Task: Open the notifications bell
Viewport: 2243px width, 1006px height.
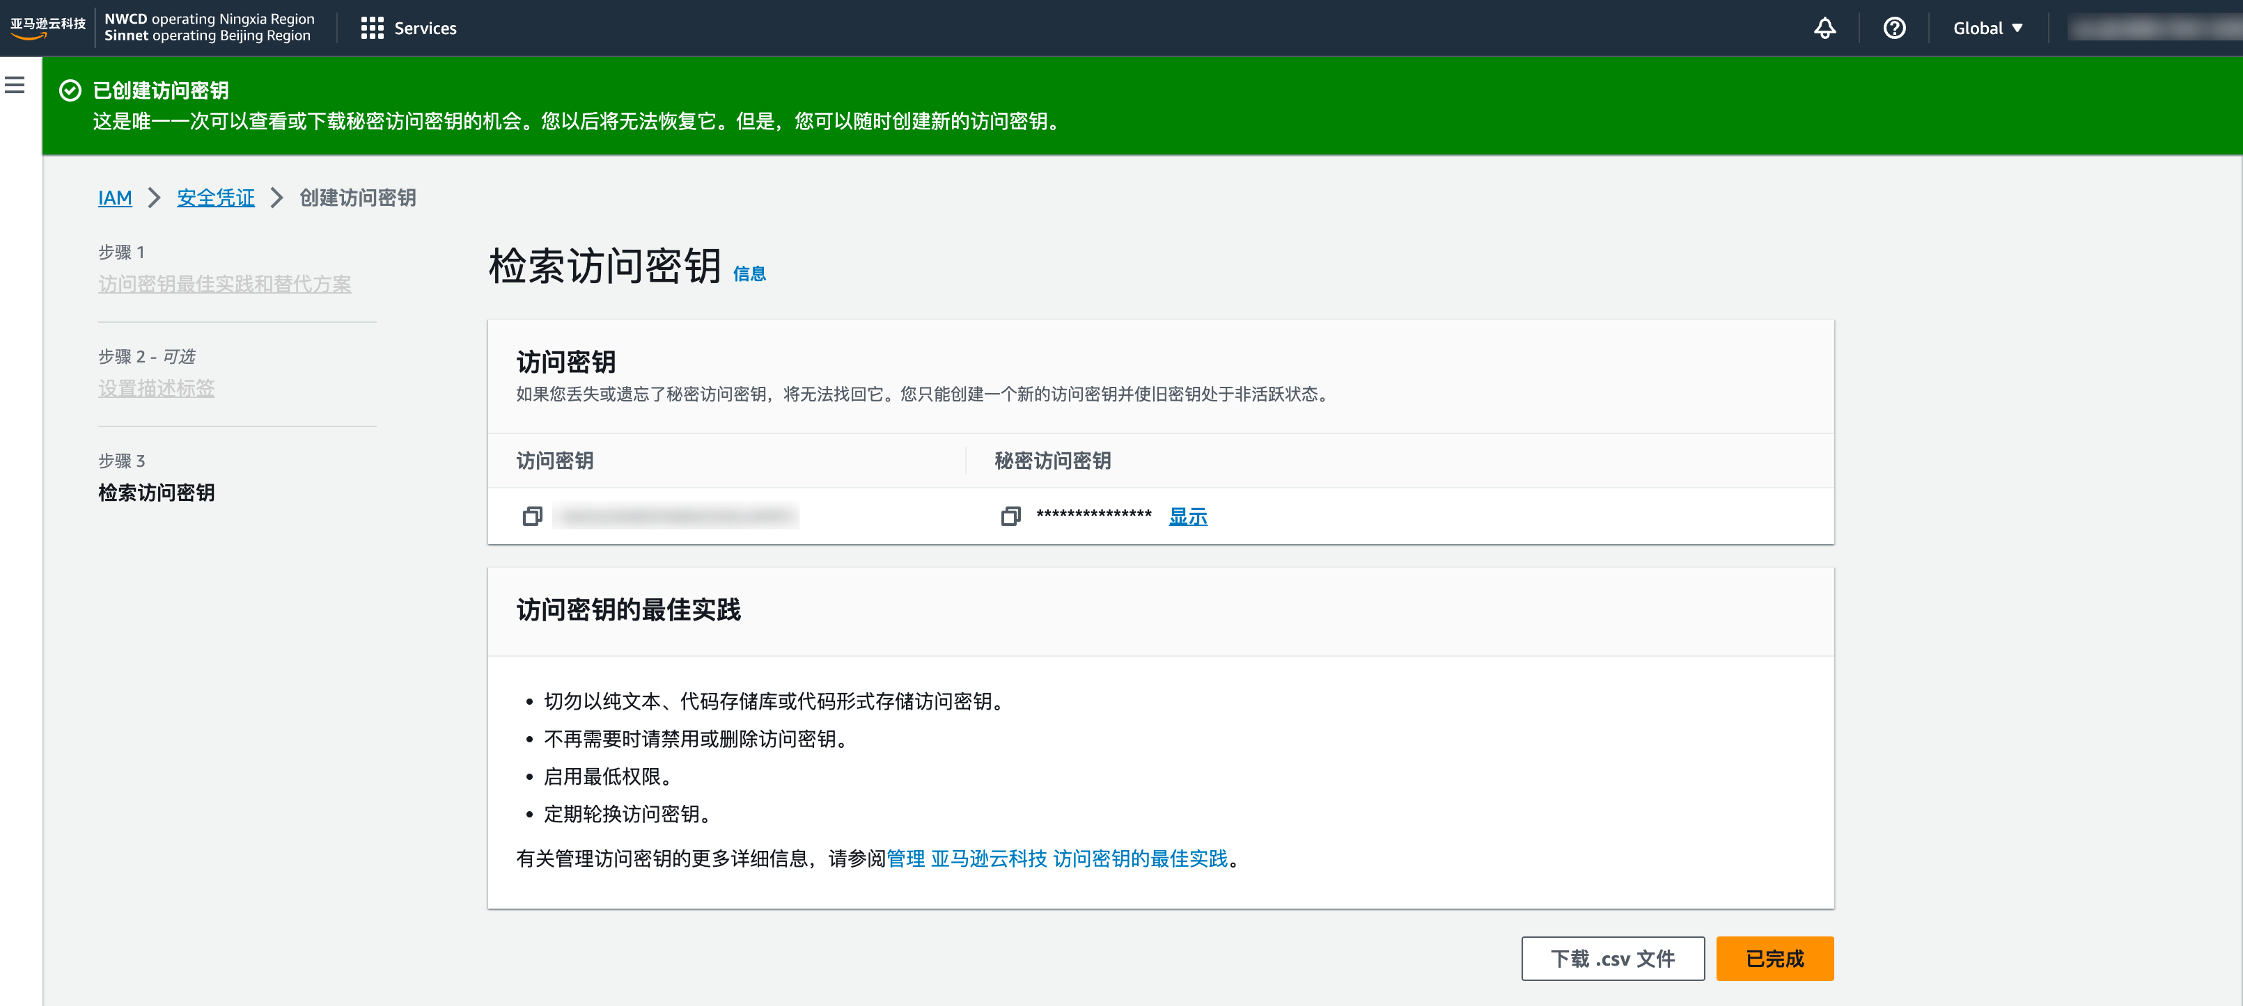Action: pos(1824,28)
